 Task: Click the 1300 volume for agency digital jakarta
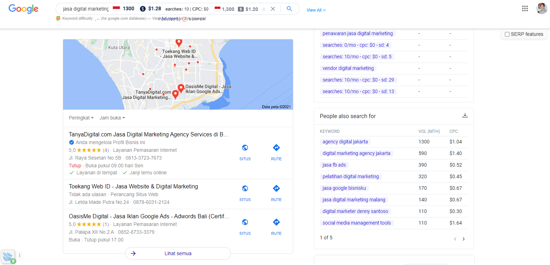(x=424, y=142)
